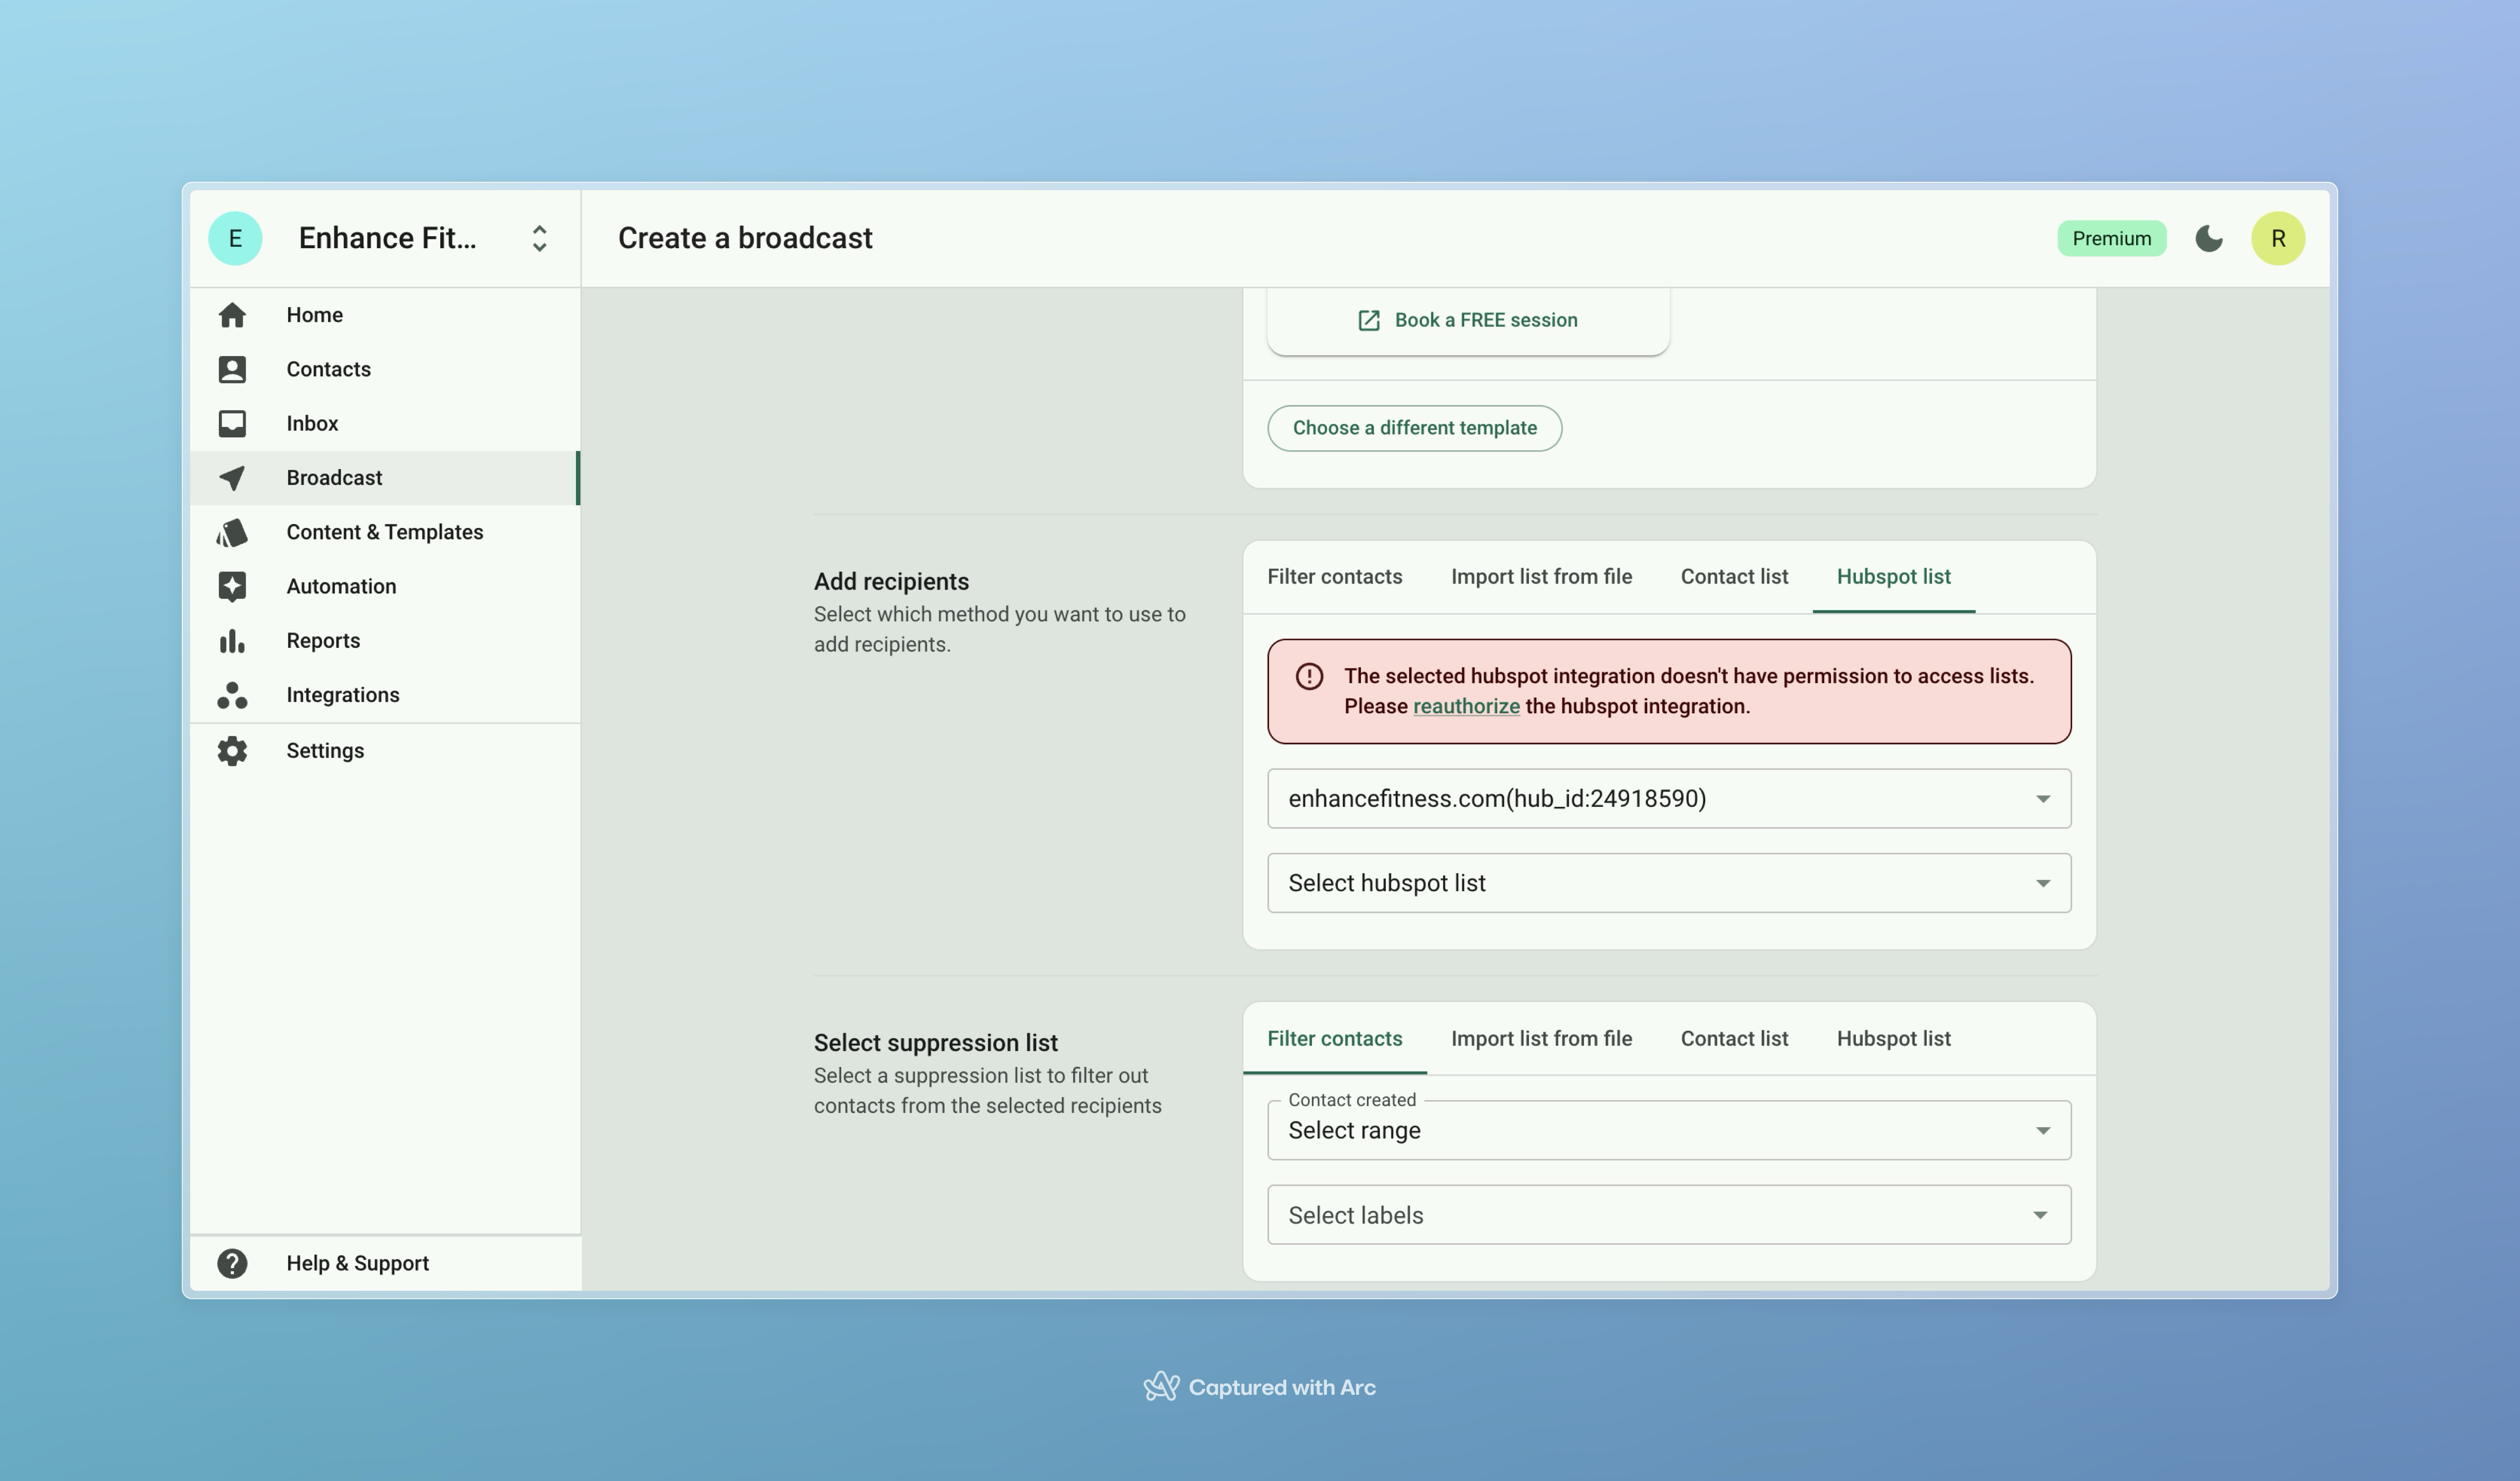Screen dimensions: 2520x1481
Task: Open the Select labels dropdown
Action: [1669, 1214]
